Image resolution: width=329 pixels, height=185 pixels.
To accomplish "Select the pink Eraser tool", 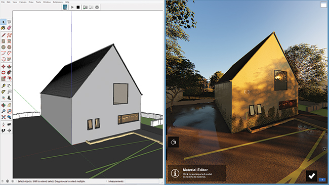I will (x=9, y=28).
